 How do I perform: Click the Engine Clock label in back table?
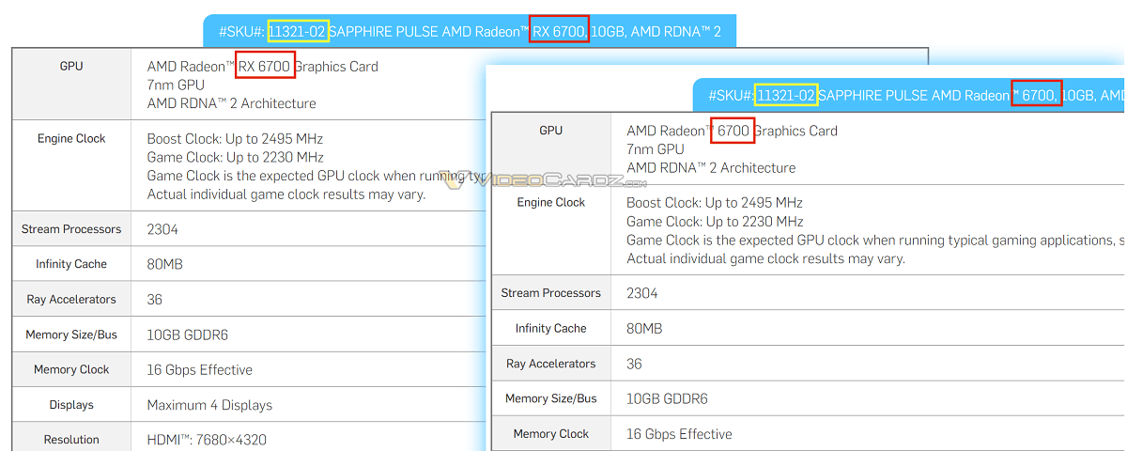(71, 138)
